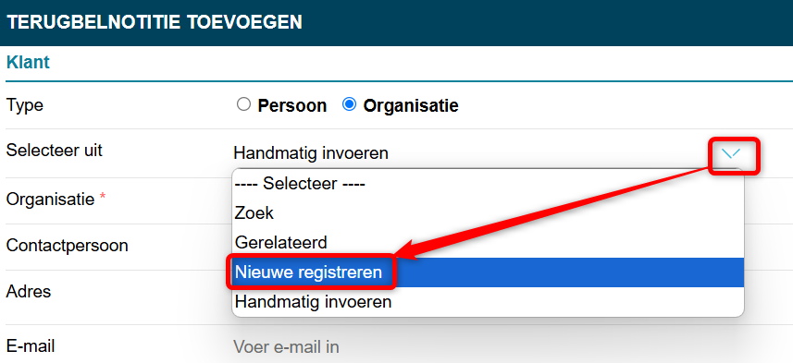Click the 'Contactpersoon' field label
Image resolution: width=793 pixels, height=363 pixels.
pyautogui.click(x=67, y=246)
